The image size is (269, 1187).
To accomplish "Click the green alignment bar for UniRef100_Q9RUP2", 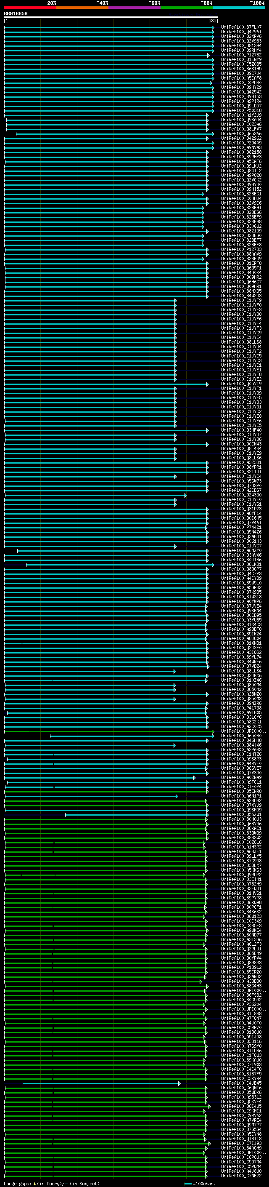I will [105, 875].
